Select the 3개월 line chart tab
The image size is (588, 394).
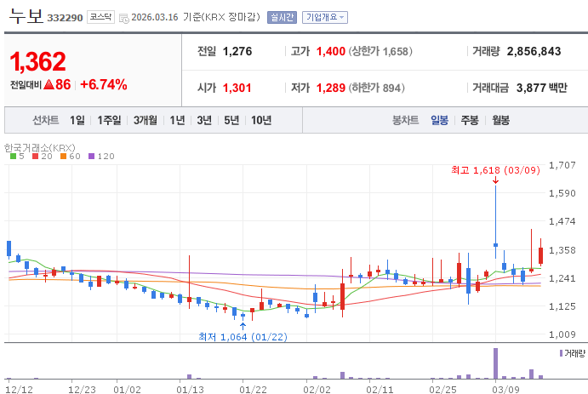point(146,120)
